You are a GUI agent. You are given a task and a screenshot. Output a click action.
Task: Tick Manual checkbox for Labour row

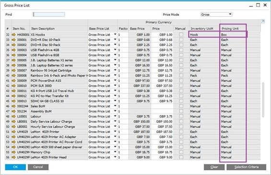181,117
